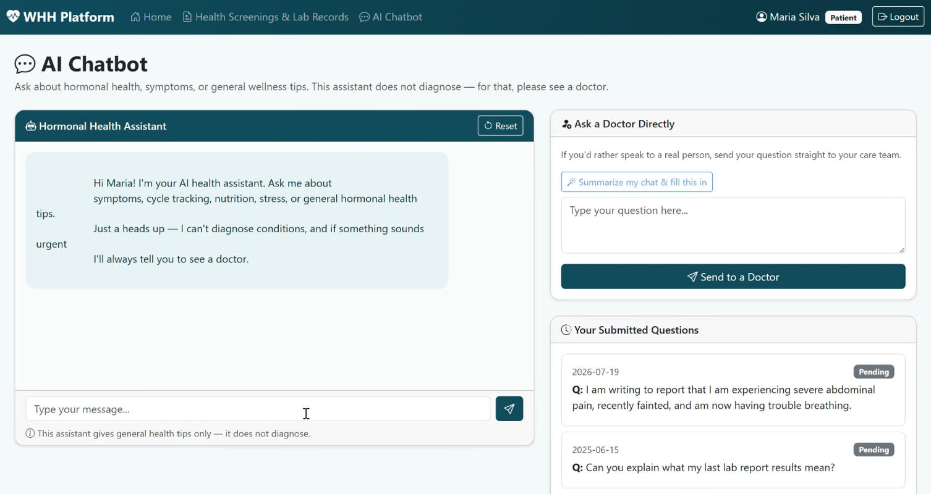Click the Logout button

(898, 17)
